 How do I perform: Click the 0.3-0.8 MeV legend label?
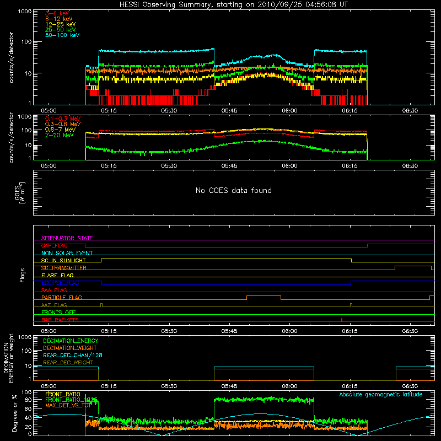click(63, 124)
